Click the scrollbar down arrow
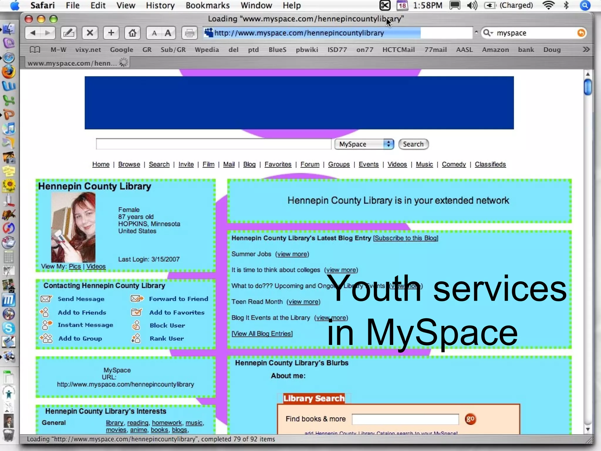Viewport: 601px width, 451px height. tap(588, 430)
